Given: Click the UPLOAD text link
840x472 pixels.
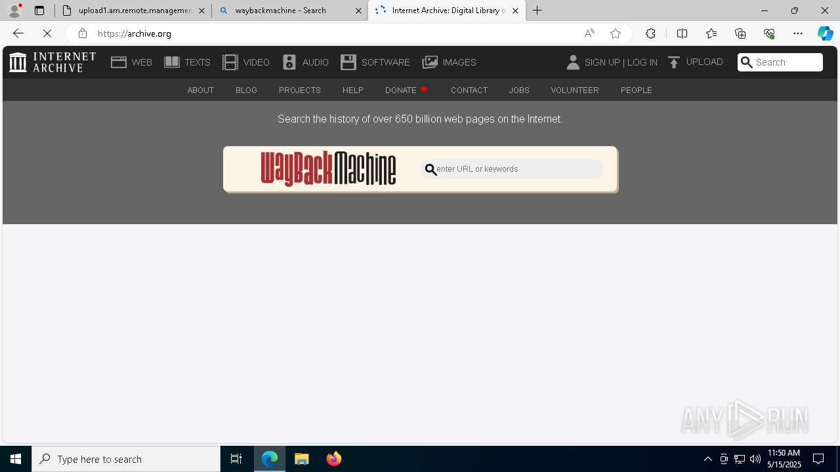Looking at the screenshot, I should (x=705, y=62).
